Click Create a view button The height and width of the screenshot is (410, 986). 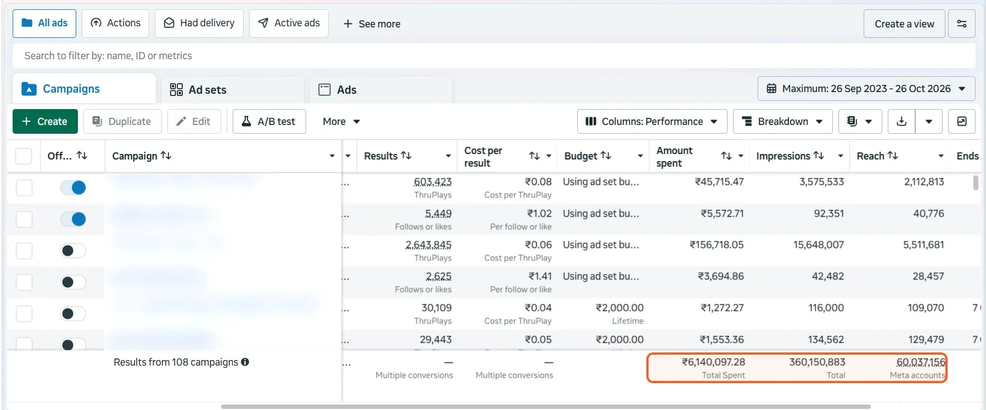click(904, 24)
